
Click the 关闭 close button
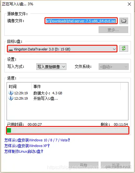click(x=116, y=165)
